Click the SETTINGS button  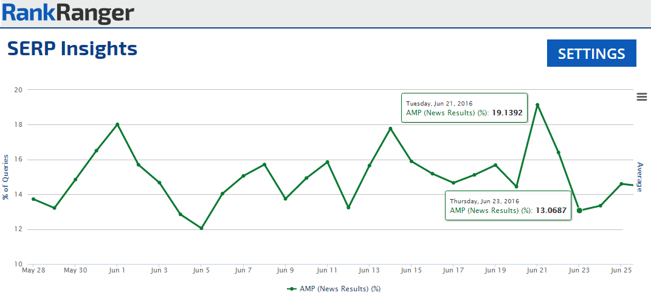pyautogui.click(x=591, y=53)
